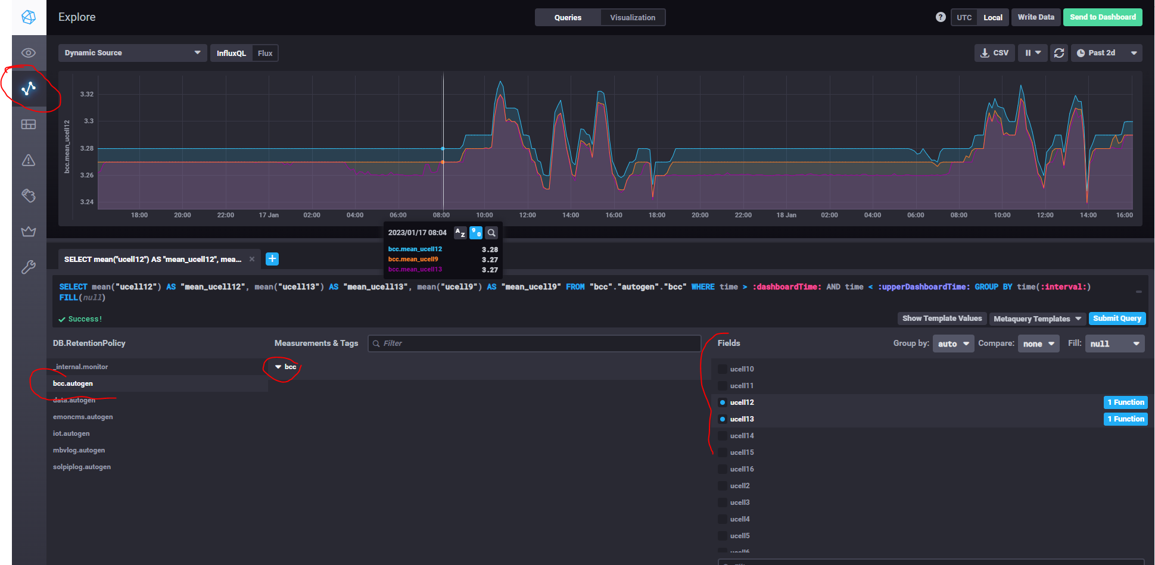Focus the Measurements & Tags filter field

(534, 344)
